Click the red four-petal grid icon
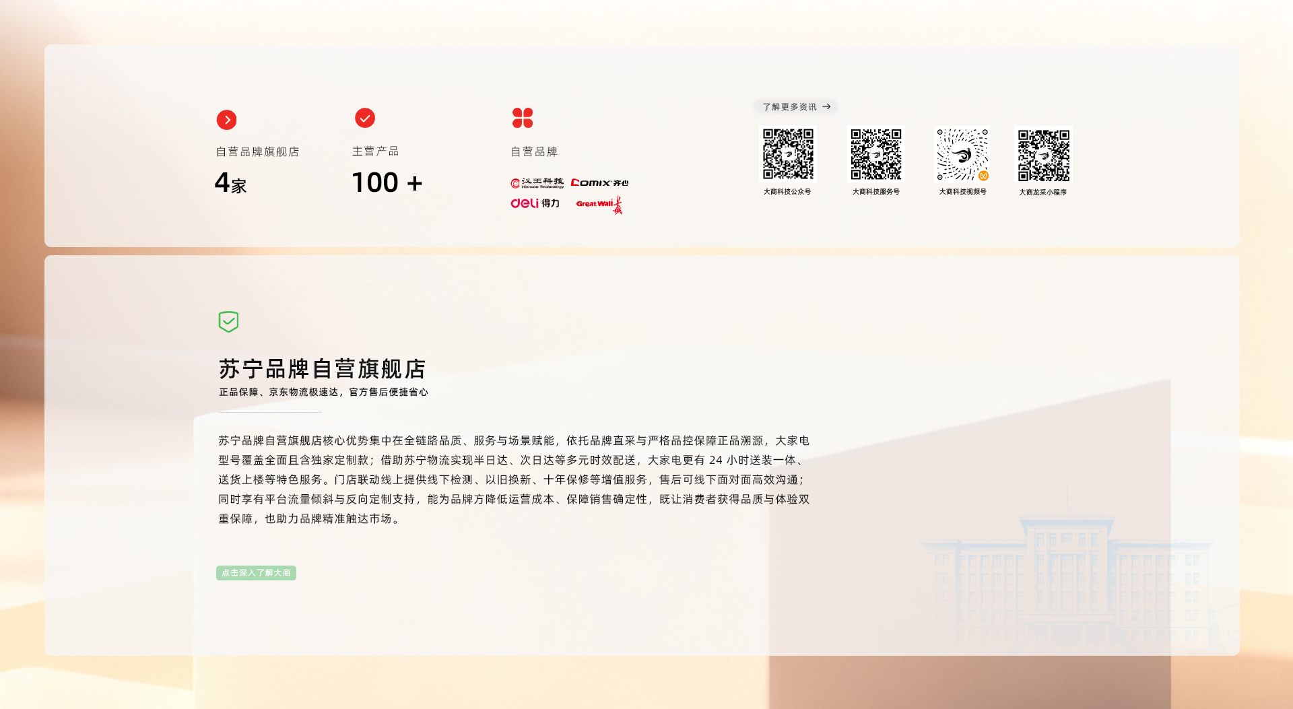The height and width of the screenshot is (709, 1293). click(523, 118)
